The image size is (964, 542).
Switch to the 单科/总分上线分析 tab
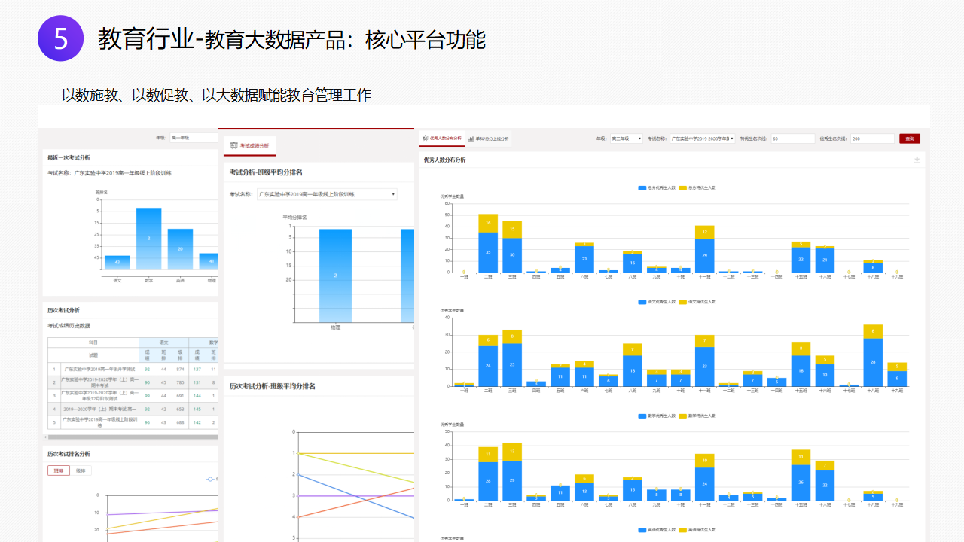488,139
